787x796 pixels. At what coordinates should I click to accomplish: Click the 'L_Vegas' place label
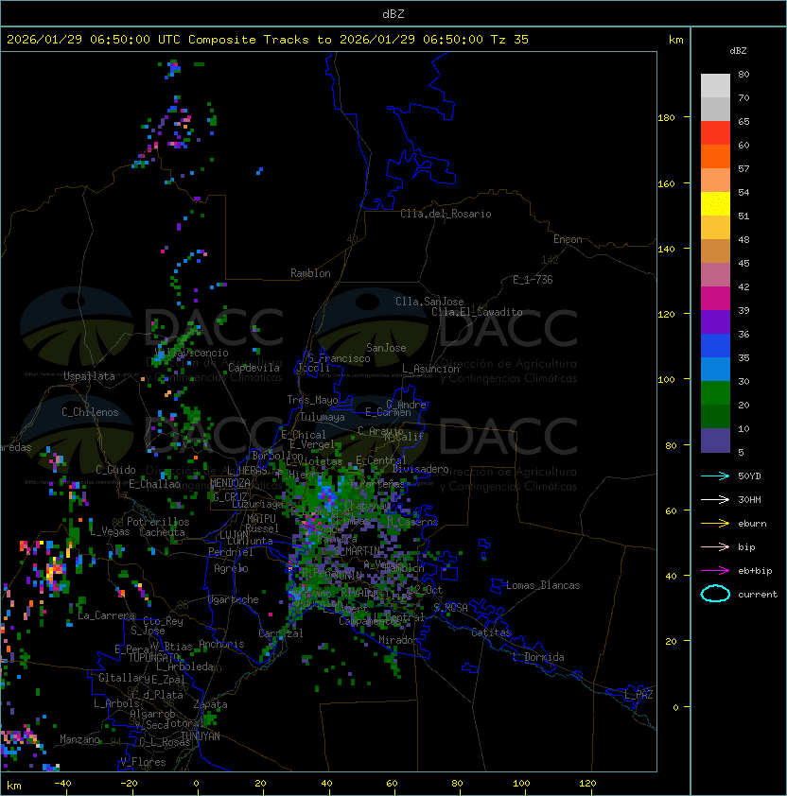tap(110, 531)
